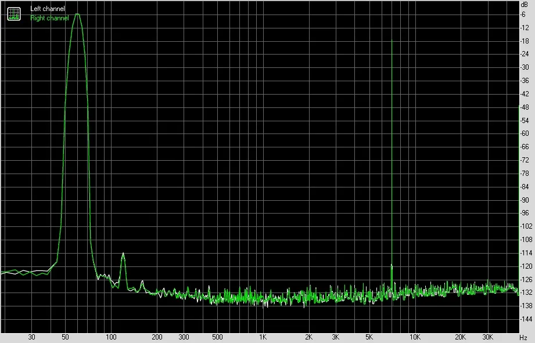The image size is (535, 343).
Task: Click the "3K" frequency label
Action: [335, 337]
